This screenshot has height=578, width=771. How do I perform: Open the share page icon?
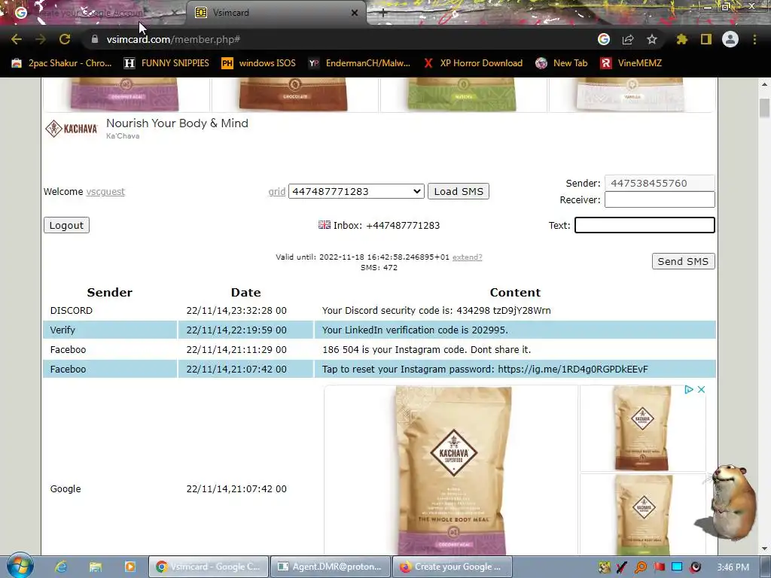[x=628, y=39]
